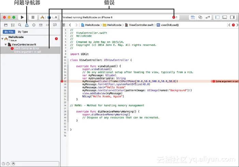Toggle the bottom Debug area visibility
This screenshot has height=167, width=239.
[x=225, y=17]
